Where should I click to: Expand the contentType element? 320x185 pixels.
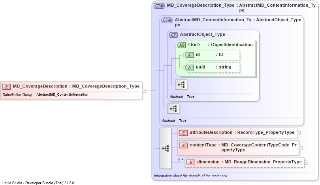tap(301, 148)
